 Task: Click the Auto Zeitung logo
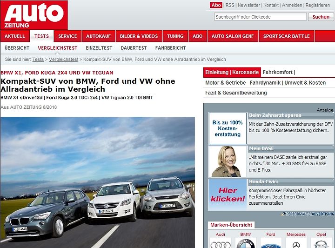[x=34, y=15]
